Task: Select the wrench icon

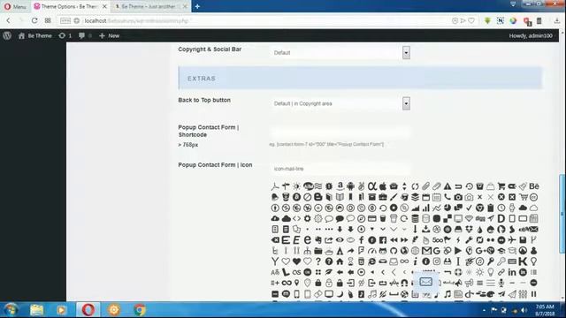Action: pyautogui.click(x=469, y=239)
